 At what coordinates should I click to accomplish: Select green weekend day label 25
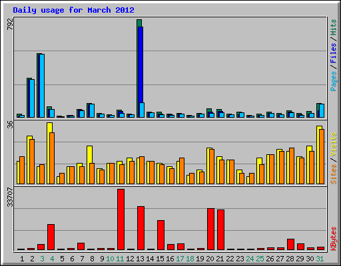point(260,259)
